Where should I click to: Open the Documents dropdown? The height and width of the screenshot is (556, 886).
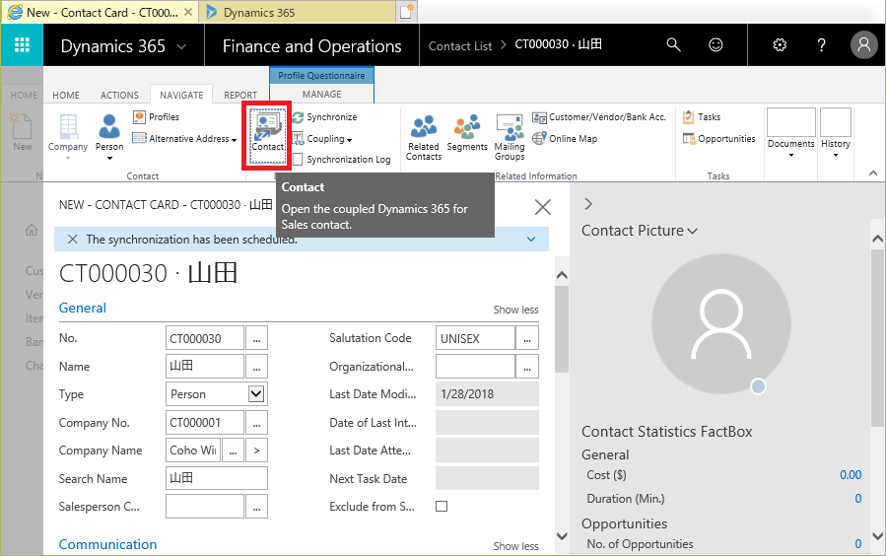(790, 134)
